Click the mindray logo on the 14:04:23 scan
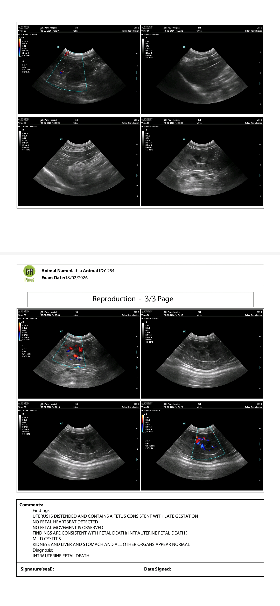The width and height of the screenshot is (280, 606). pos(147,403)
